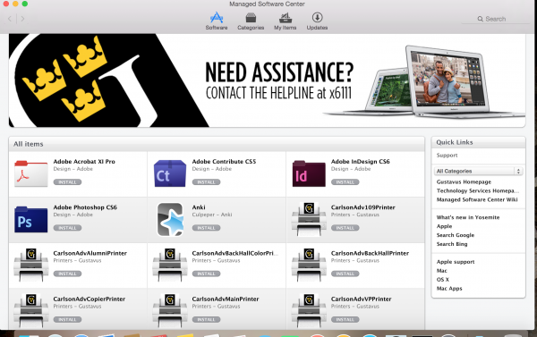The width and height of the screenshot is (537, 337).
Task: Click the Adobe InDesign CS6 icon
Action: coord(309,173)
